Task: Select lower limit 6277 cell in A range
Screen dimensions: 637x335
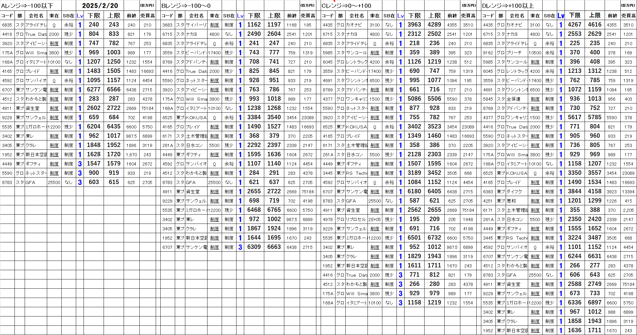Action: pyautogui.click(x=94, y=90)
